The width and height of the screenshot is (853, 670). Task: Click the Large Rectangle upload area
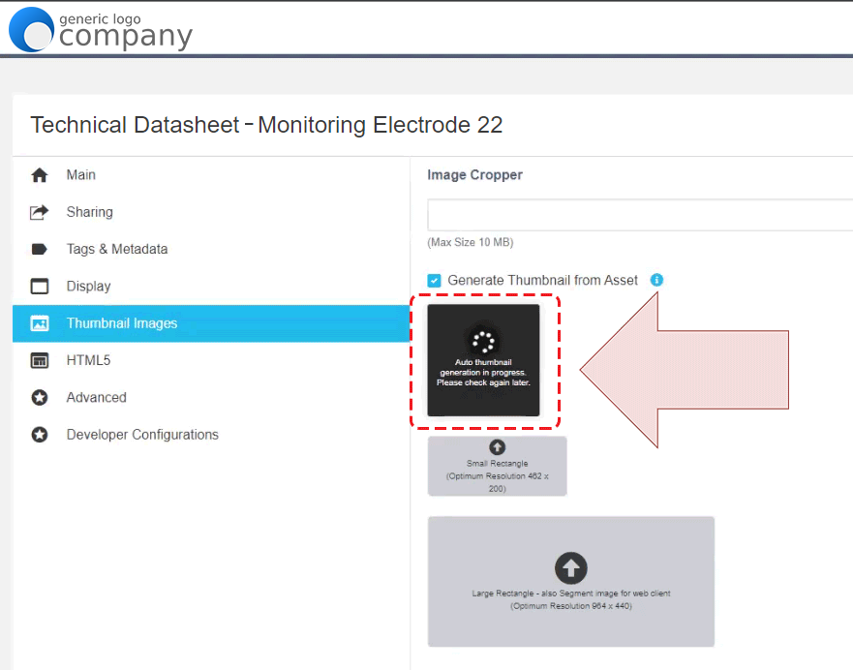(x=570, y=581)
